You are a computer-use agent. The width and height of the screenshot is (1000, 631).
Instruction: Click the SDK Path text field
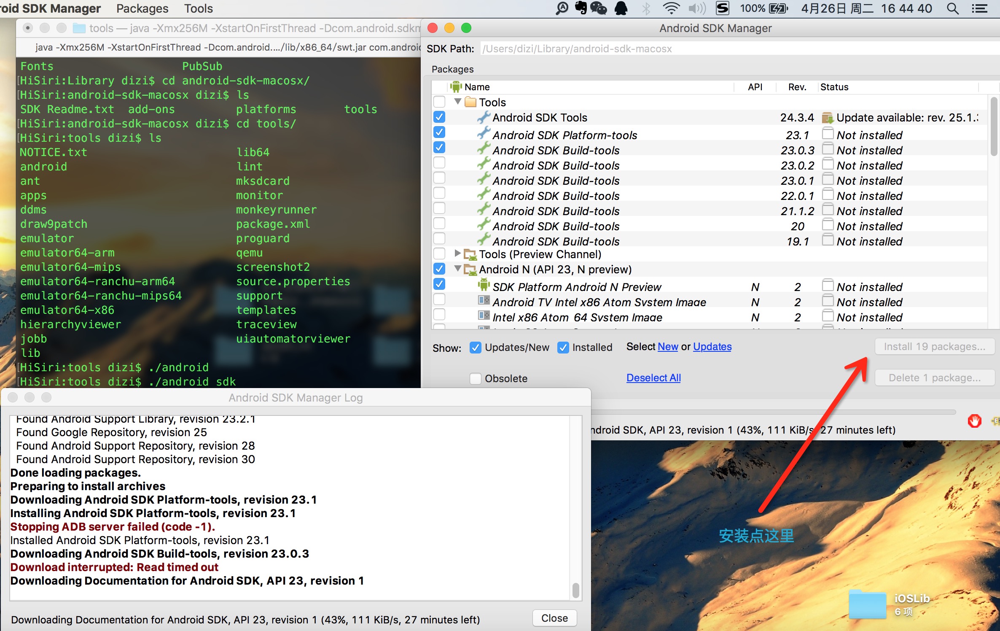point(739,49)
